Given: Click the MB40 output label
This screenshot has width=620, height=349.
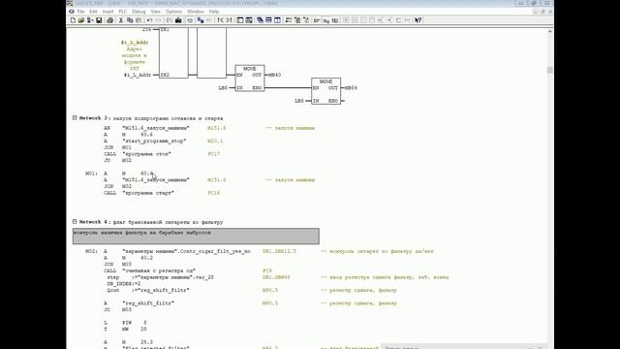Looking at the screenshot, I should (x=274, y=75).
